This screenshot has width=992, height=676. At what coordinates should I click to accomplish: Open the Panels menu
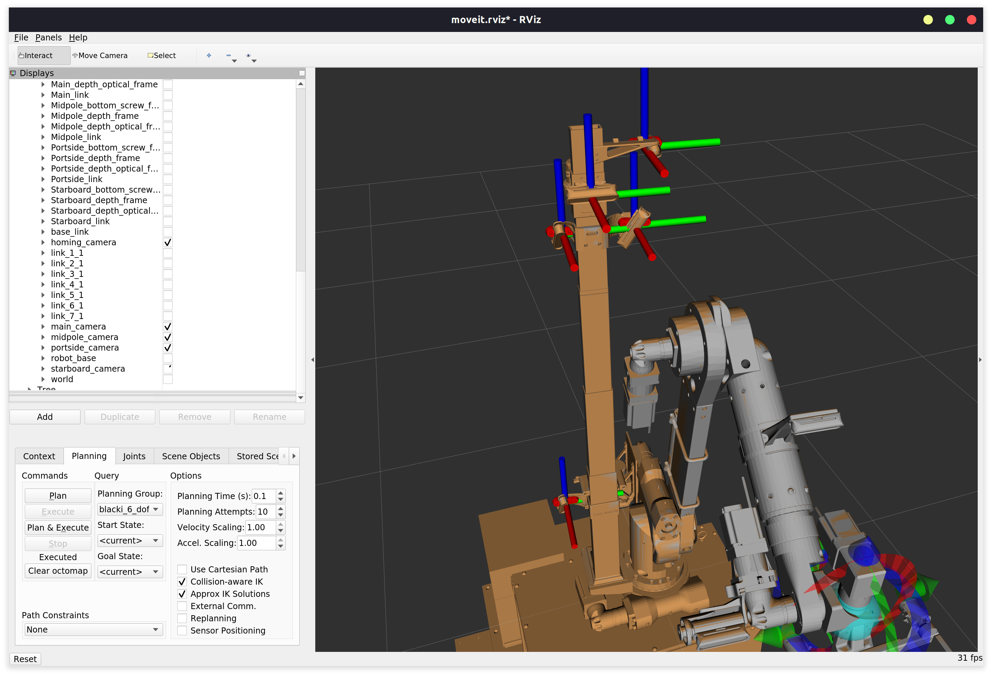tap(48, 38)
